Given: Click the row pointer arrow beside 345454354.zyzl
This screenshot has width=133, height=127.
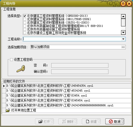Looking at the screenshot, I should coord(4,86).
